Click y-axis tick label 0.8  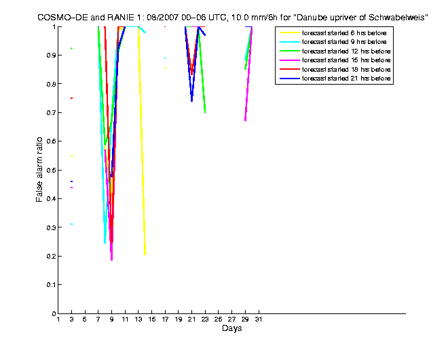click(x=51, y=84)
